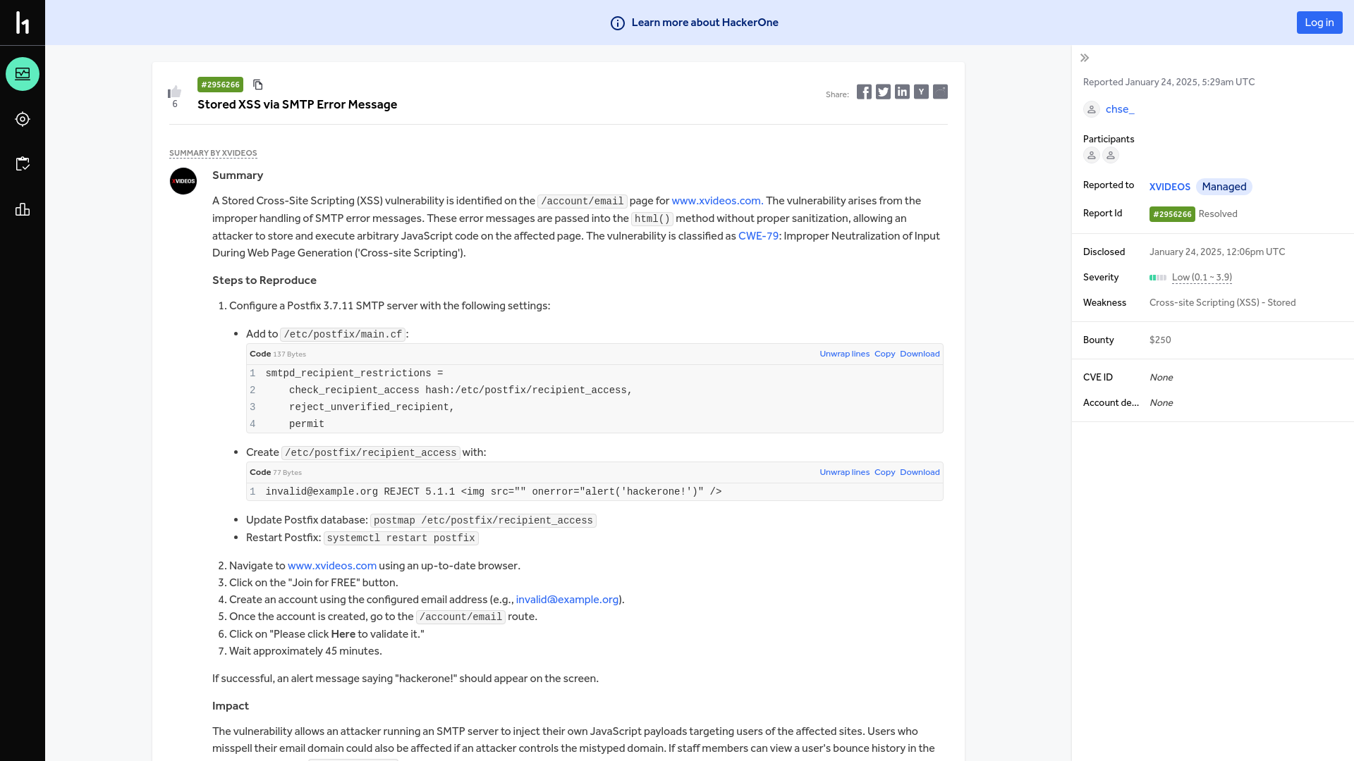The height and width of the screenshot is (761, 1354).
Task: Copy the 77 Bytes recipient_access code block
Action: [x=884, y=472]
